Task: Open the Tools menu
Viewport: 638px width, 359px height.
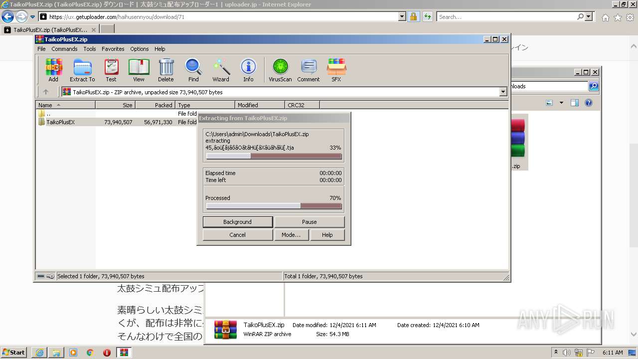Action: pyautogui.click(x=90, y=49)
